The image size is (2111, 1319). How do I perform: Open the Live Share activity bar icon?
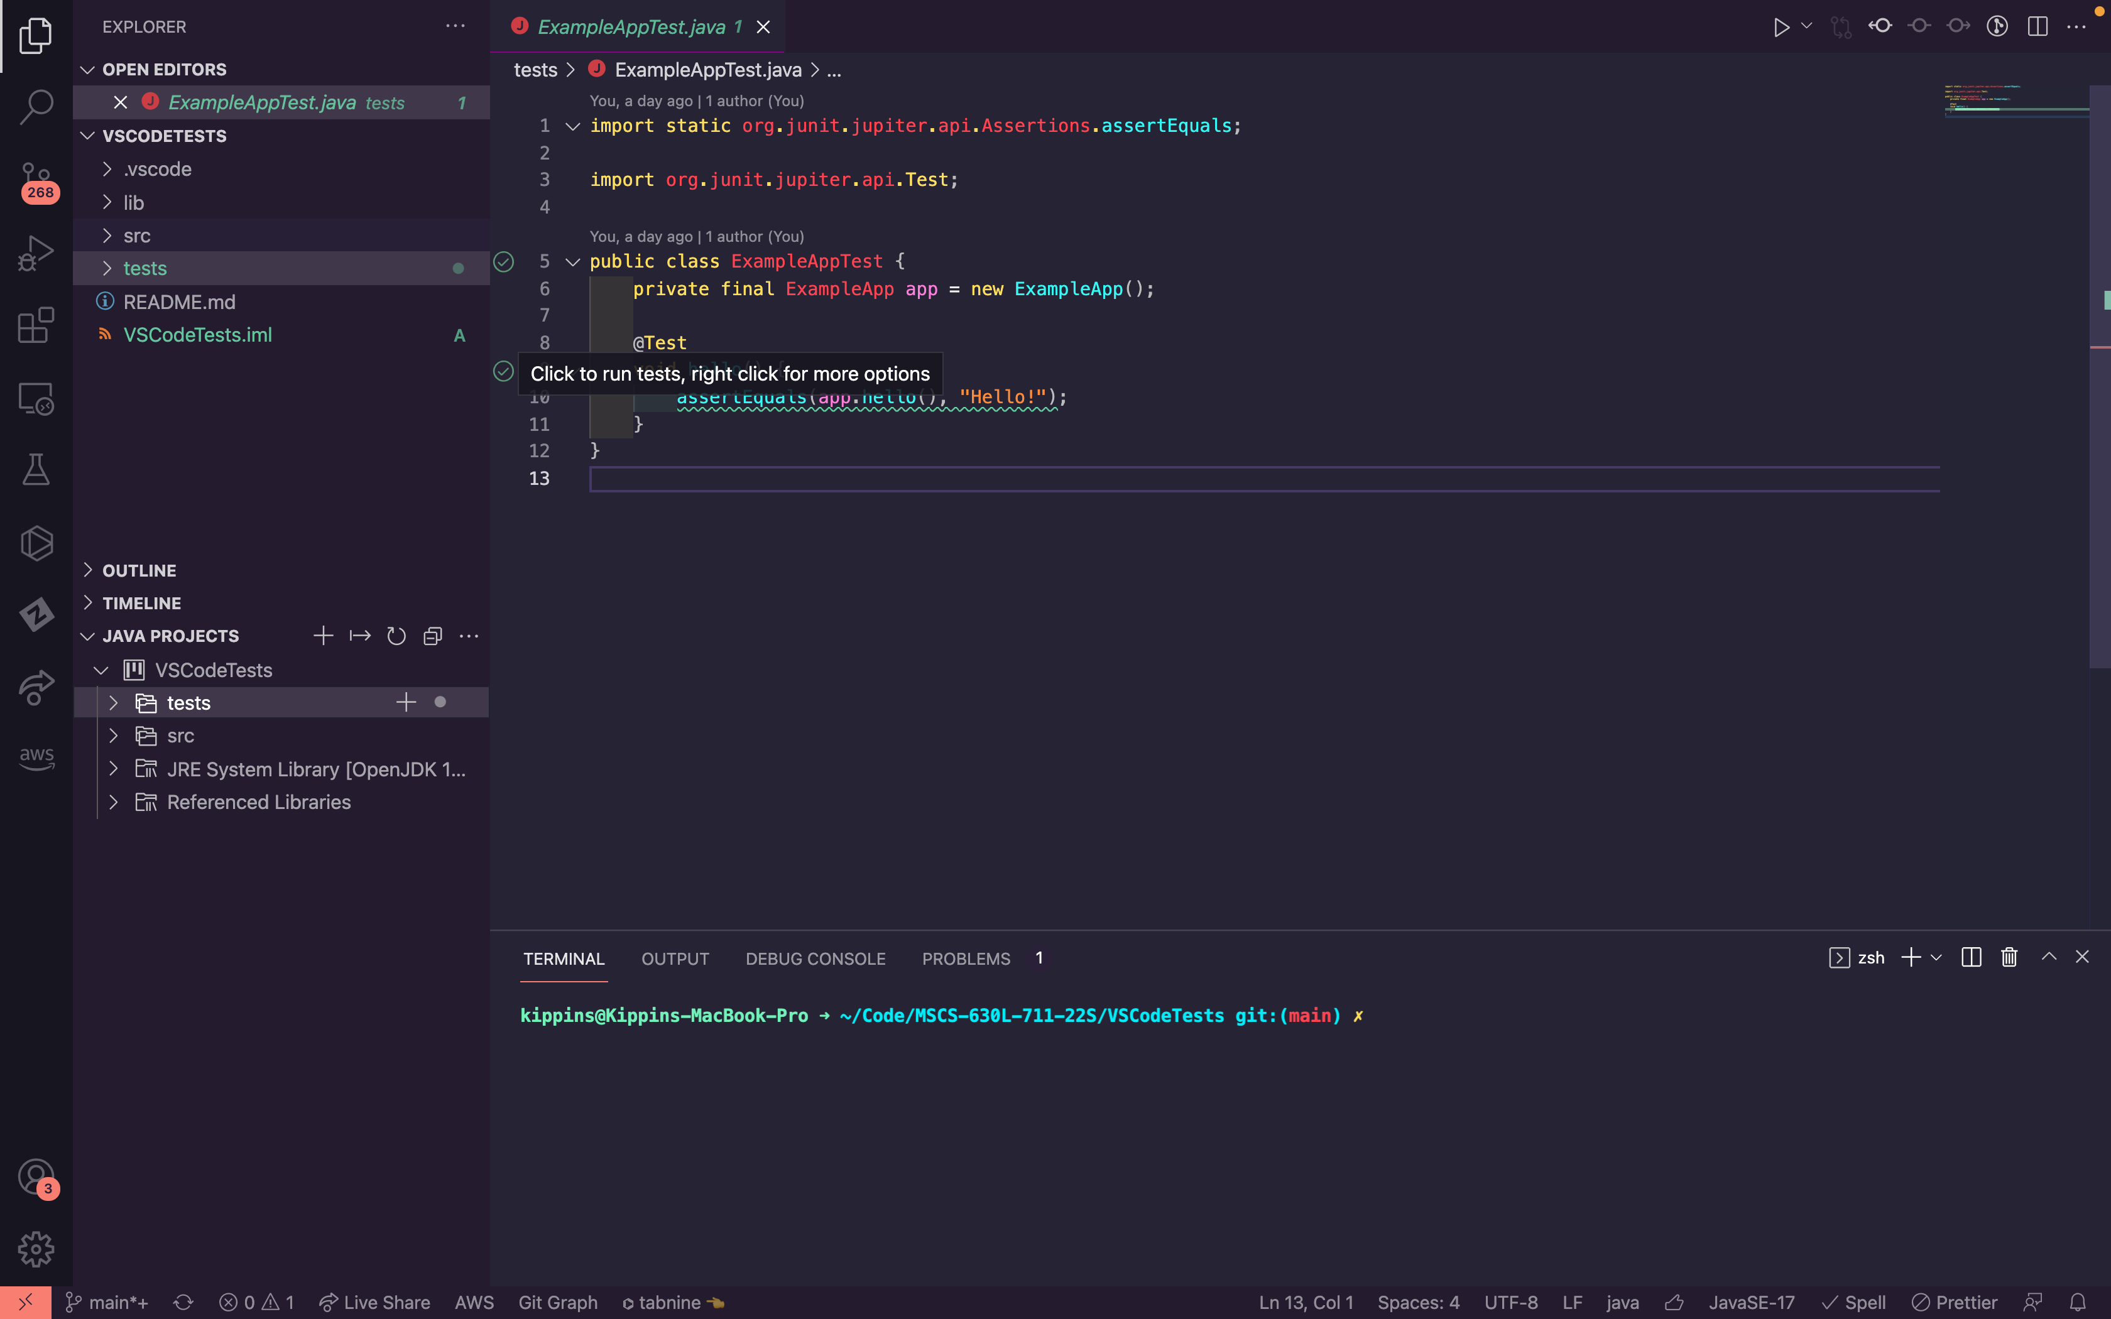pos(36,688)
